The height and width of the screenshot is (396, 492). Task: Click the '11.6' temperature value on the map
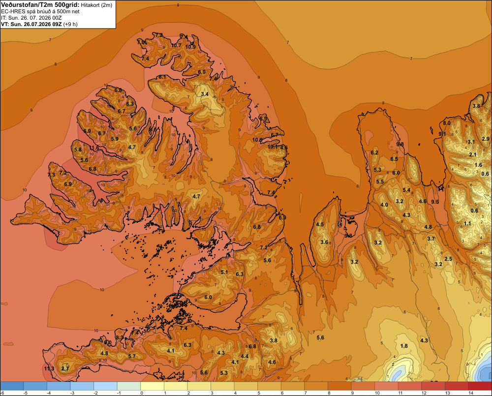click(94, 148)
